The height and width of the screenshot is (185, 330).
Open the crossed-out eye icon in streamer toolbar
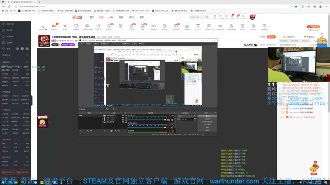click(220, 26)
